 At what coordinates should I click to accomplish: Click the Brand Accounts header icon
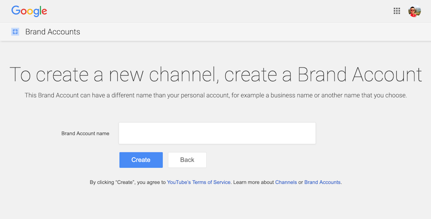tap(15, 32)
